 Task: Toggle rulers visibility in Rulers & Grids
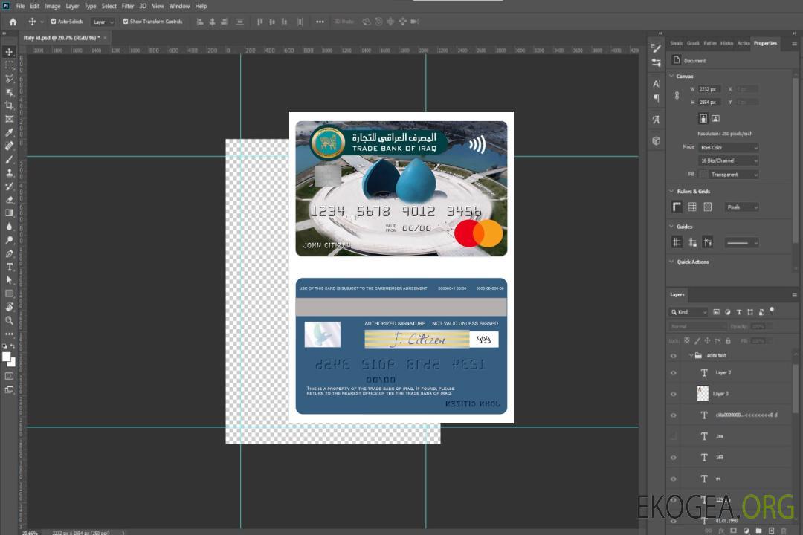tap(677, 207)
